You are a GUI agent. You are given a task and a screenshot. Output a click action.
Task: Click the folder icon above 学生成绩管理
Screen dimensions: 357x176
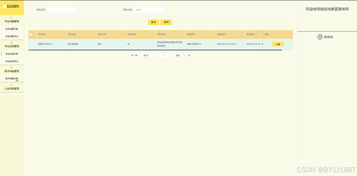[12, 43]
